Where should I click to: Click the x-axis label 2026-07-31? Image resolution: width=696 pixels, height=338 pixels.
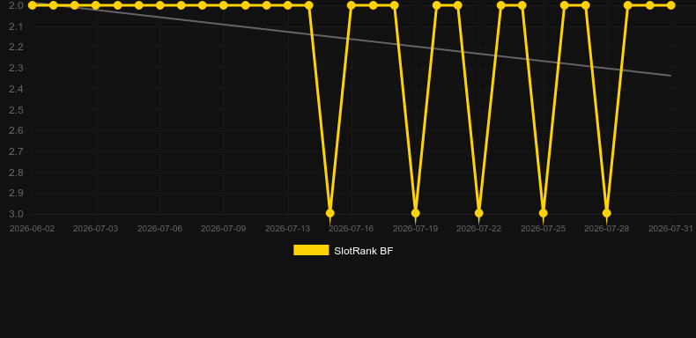[670, 229]
